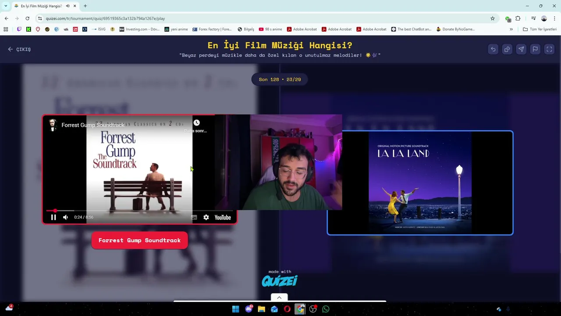
Task: Open the Extensions puzzle icon
Action: [x=518, y=18]
